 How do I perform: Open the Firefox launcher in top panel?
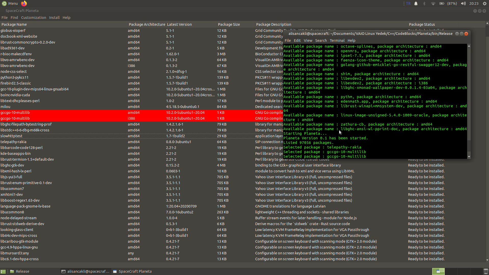point(24,4)
